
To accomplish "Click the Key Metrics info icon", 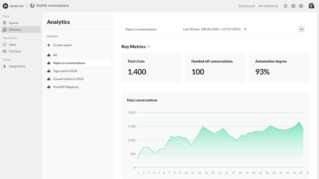I will click(149, 47).
